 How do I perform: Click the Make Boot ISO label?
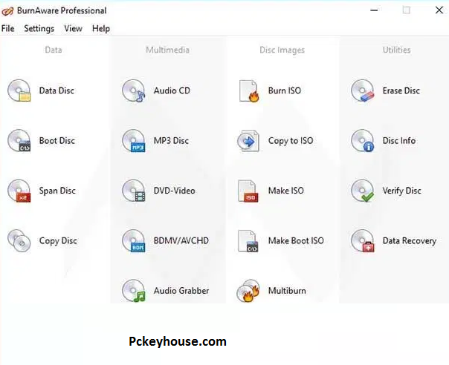296,240
